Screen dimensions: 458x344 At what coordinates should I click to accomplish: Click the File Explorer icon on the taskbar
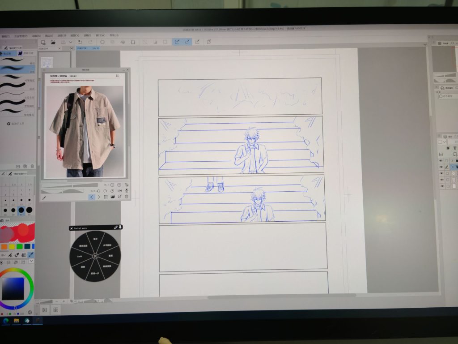[16, 321]
